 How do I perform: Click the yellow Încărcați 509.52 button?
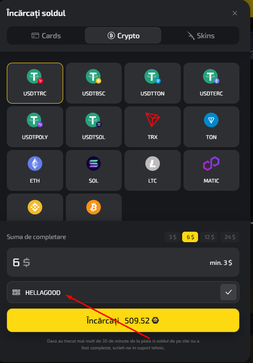click(x=123, y=320)
